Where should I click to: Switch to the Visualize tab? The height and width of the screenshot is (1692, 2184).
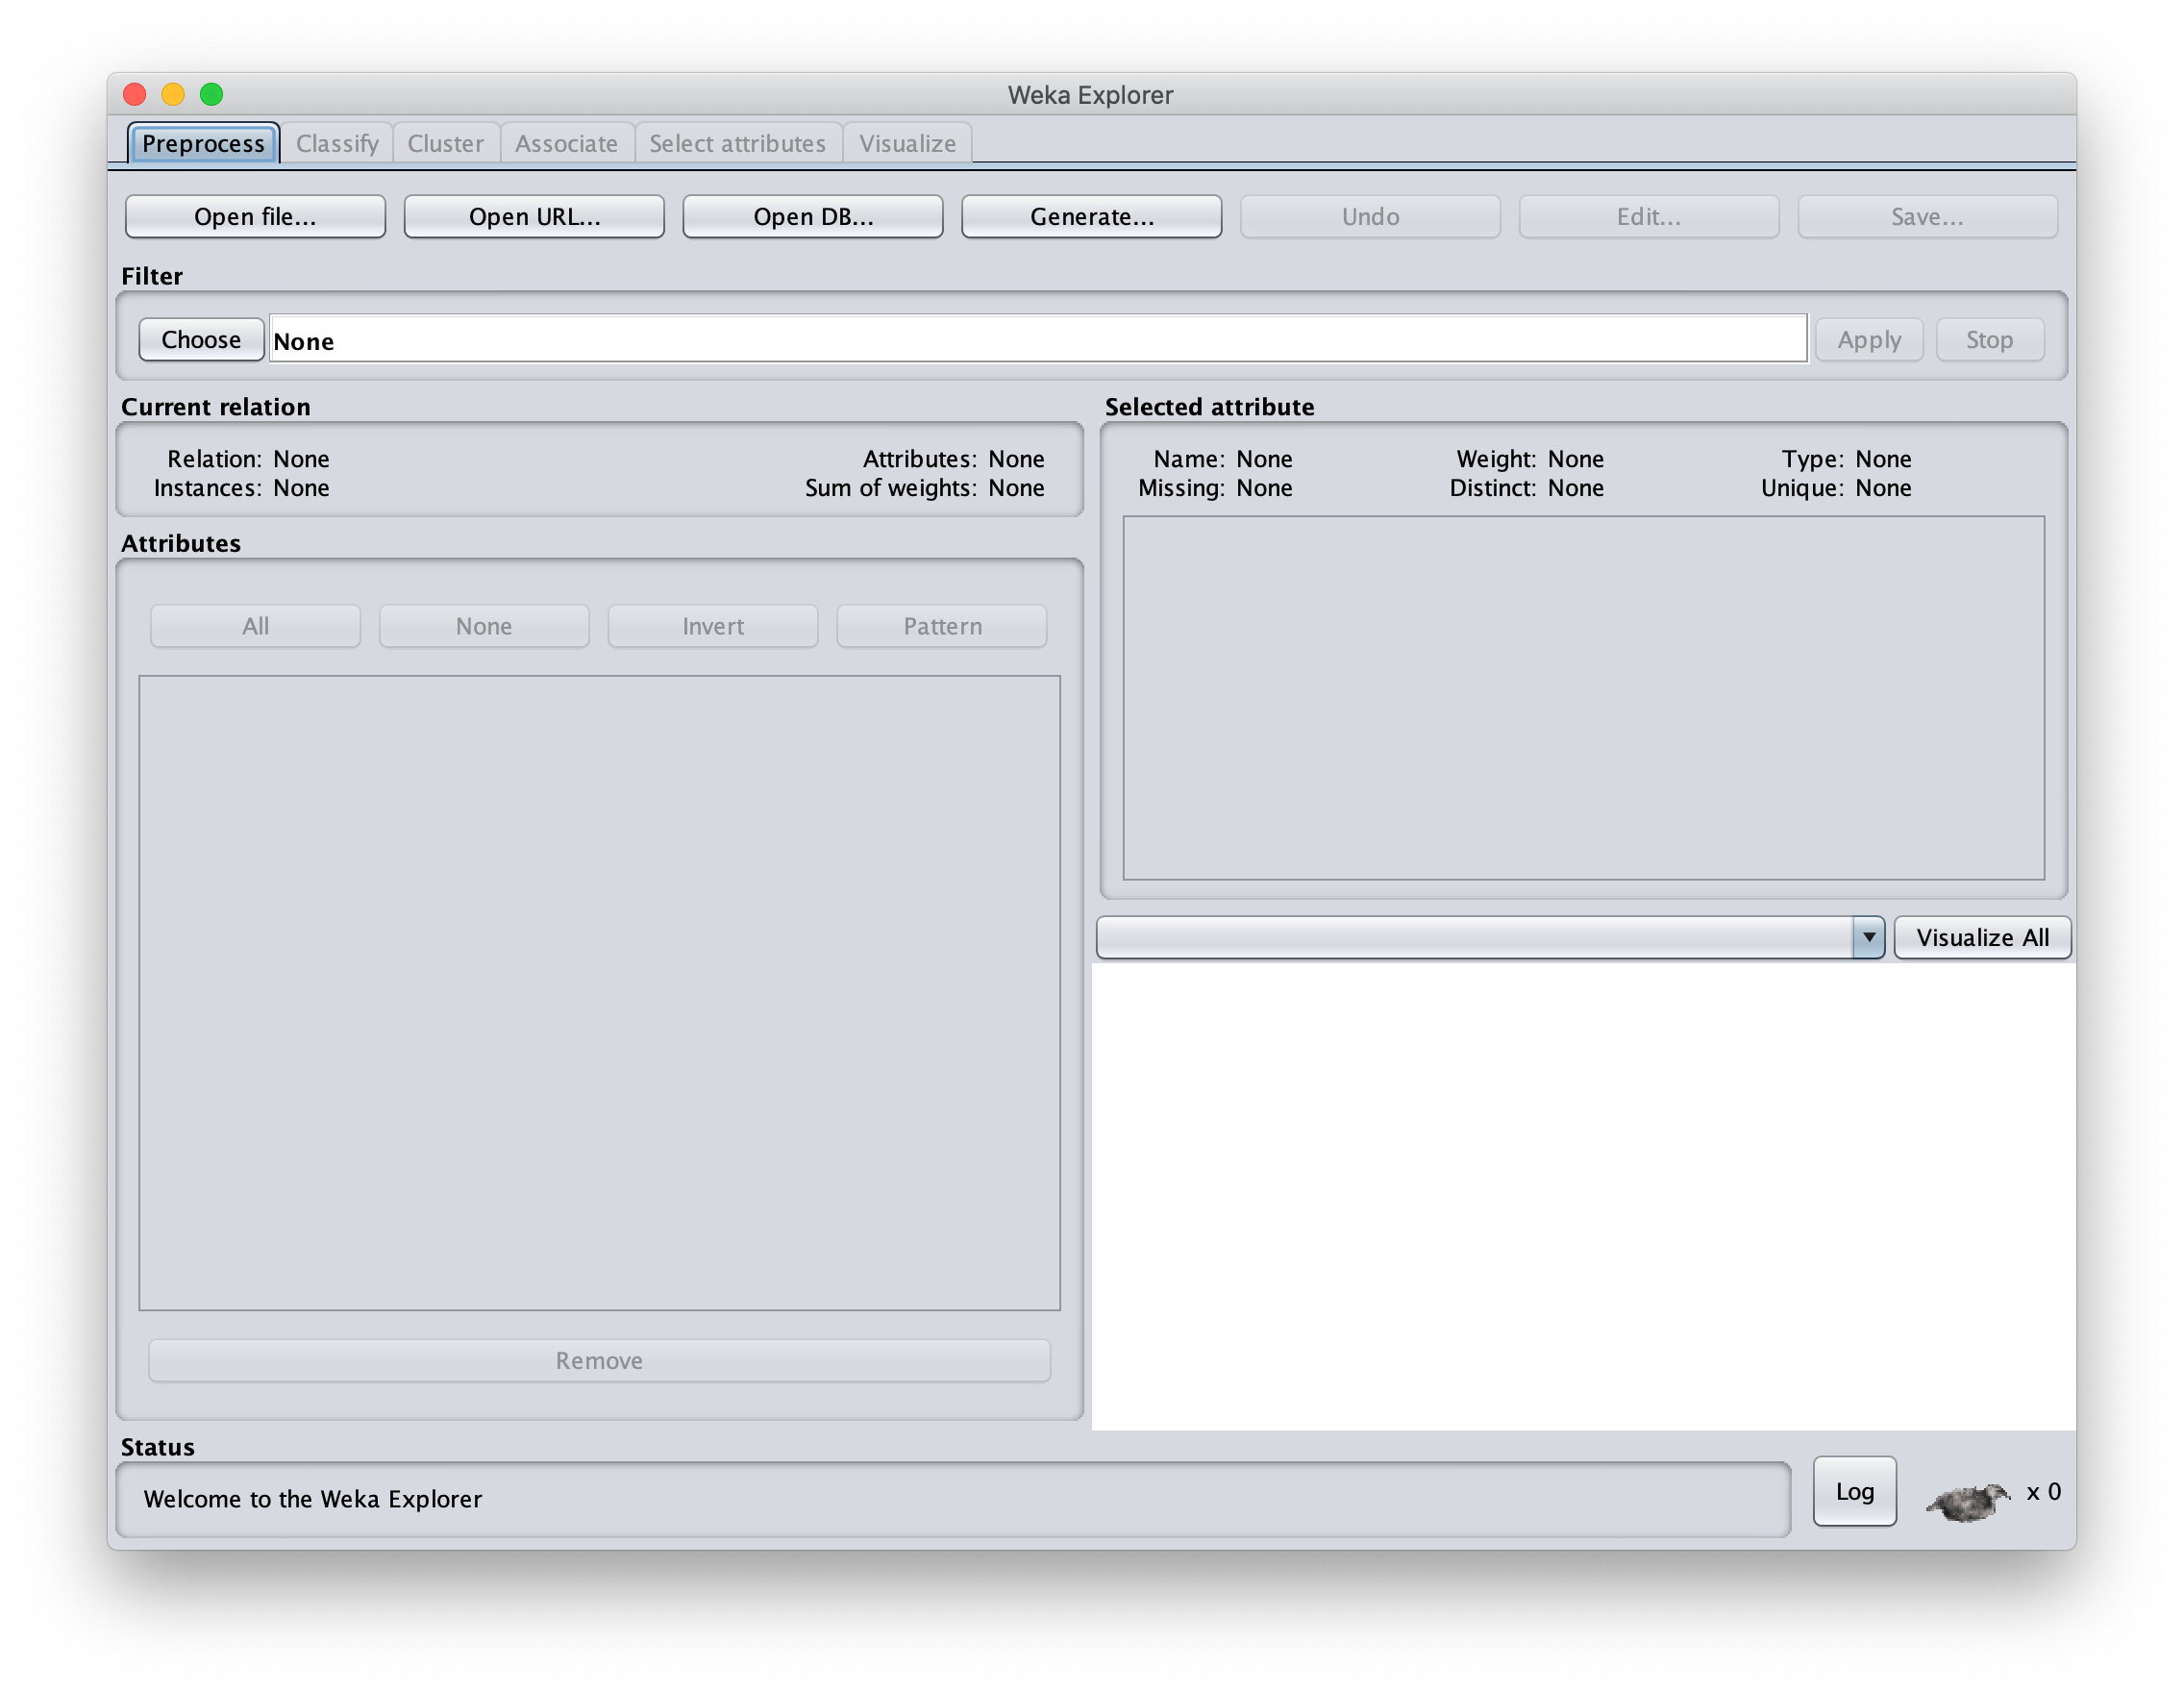(x=907, y=143)
